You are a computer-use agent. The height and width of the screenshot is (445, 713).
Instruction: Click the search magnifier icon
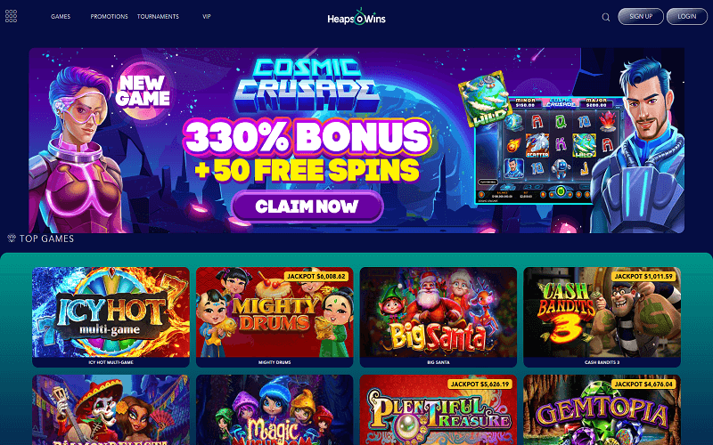[x=606, y=17]
